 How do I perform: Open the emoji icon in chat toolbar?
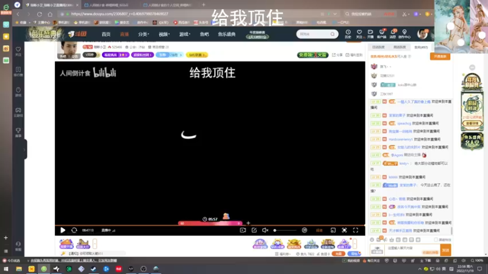coord(372,240)
